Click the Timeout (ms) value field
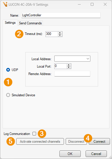Image resolution: width=112 pixels, height=159 pixels. [52, 34]
